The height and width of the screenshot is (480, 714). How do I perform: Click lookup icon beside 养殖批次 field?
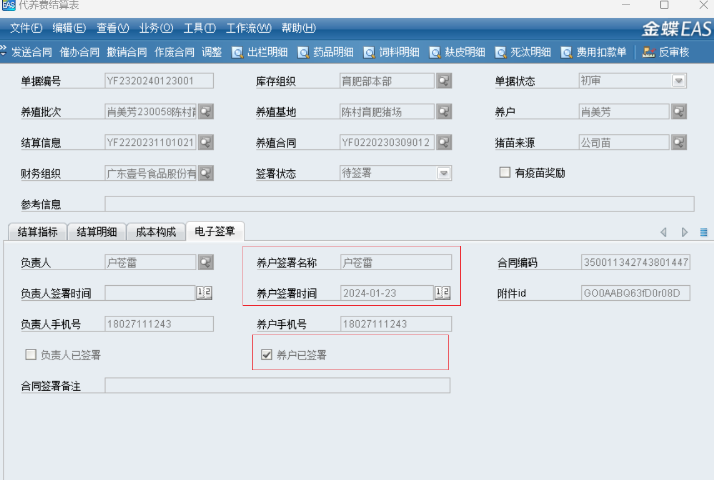point(205,112)
